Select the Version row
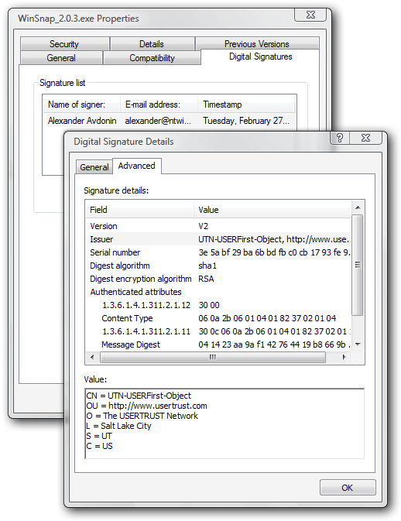 [218, 226]
